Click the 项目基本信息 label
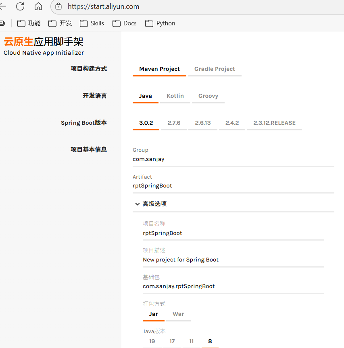 click(x=89, y=150)
